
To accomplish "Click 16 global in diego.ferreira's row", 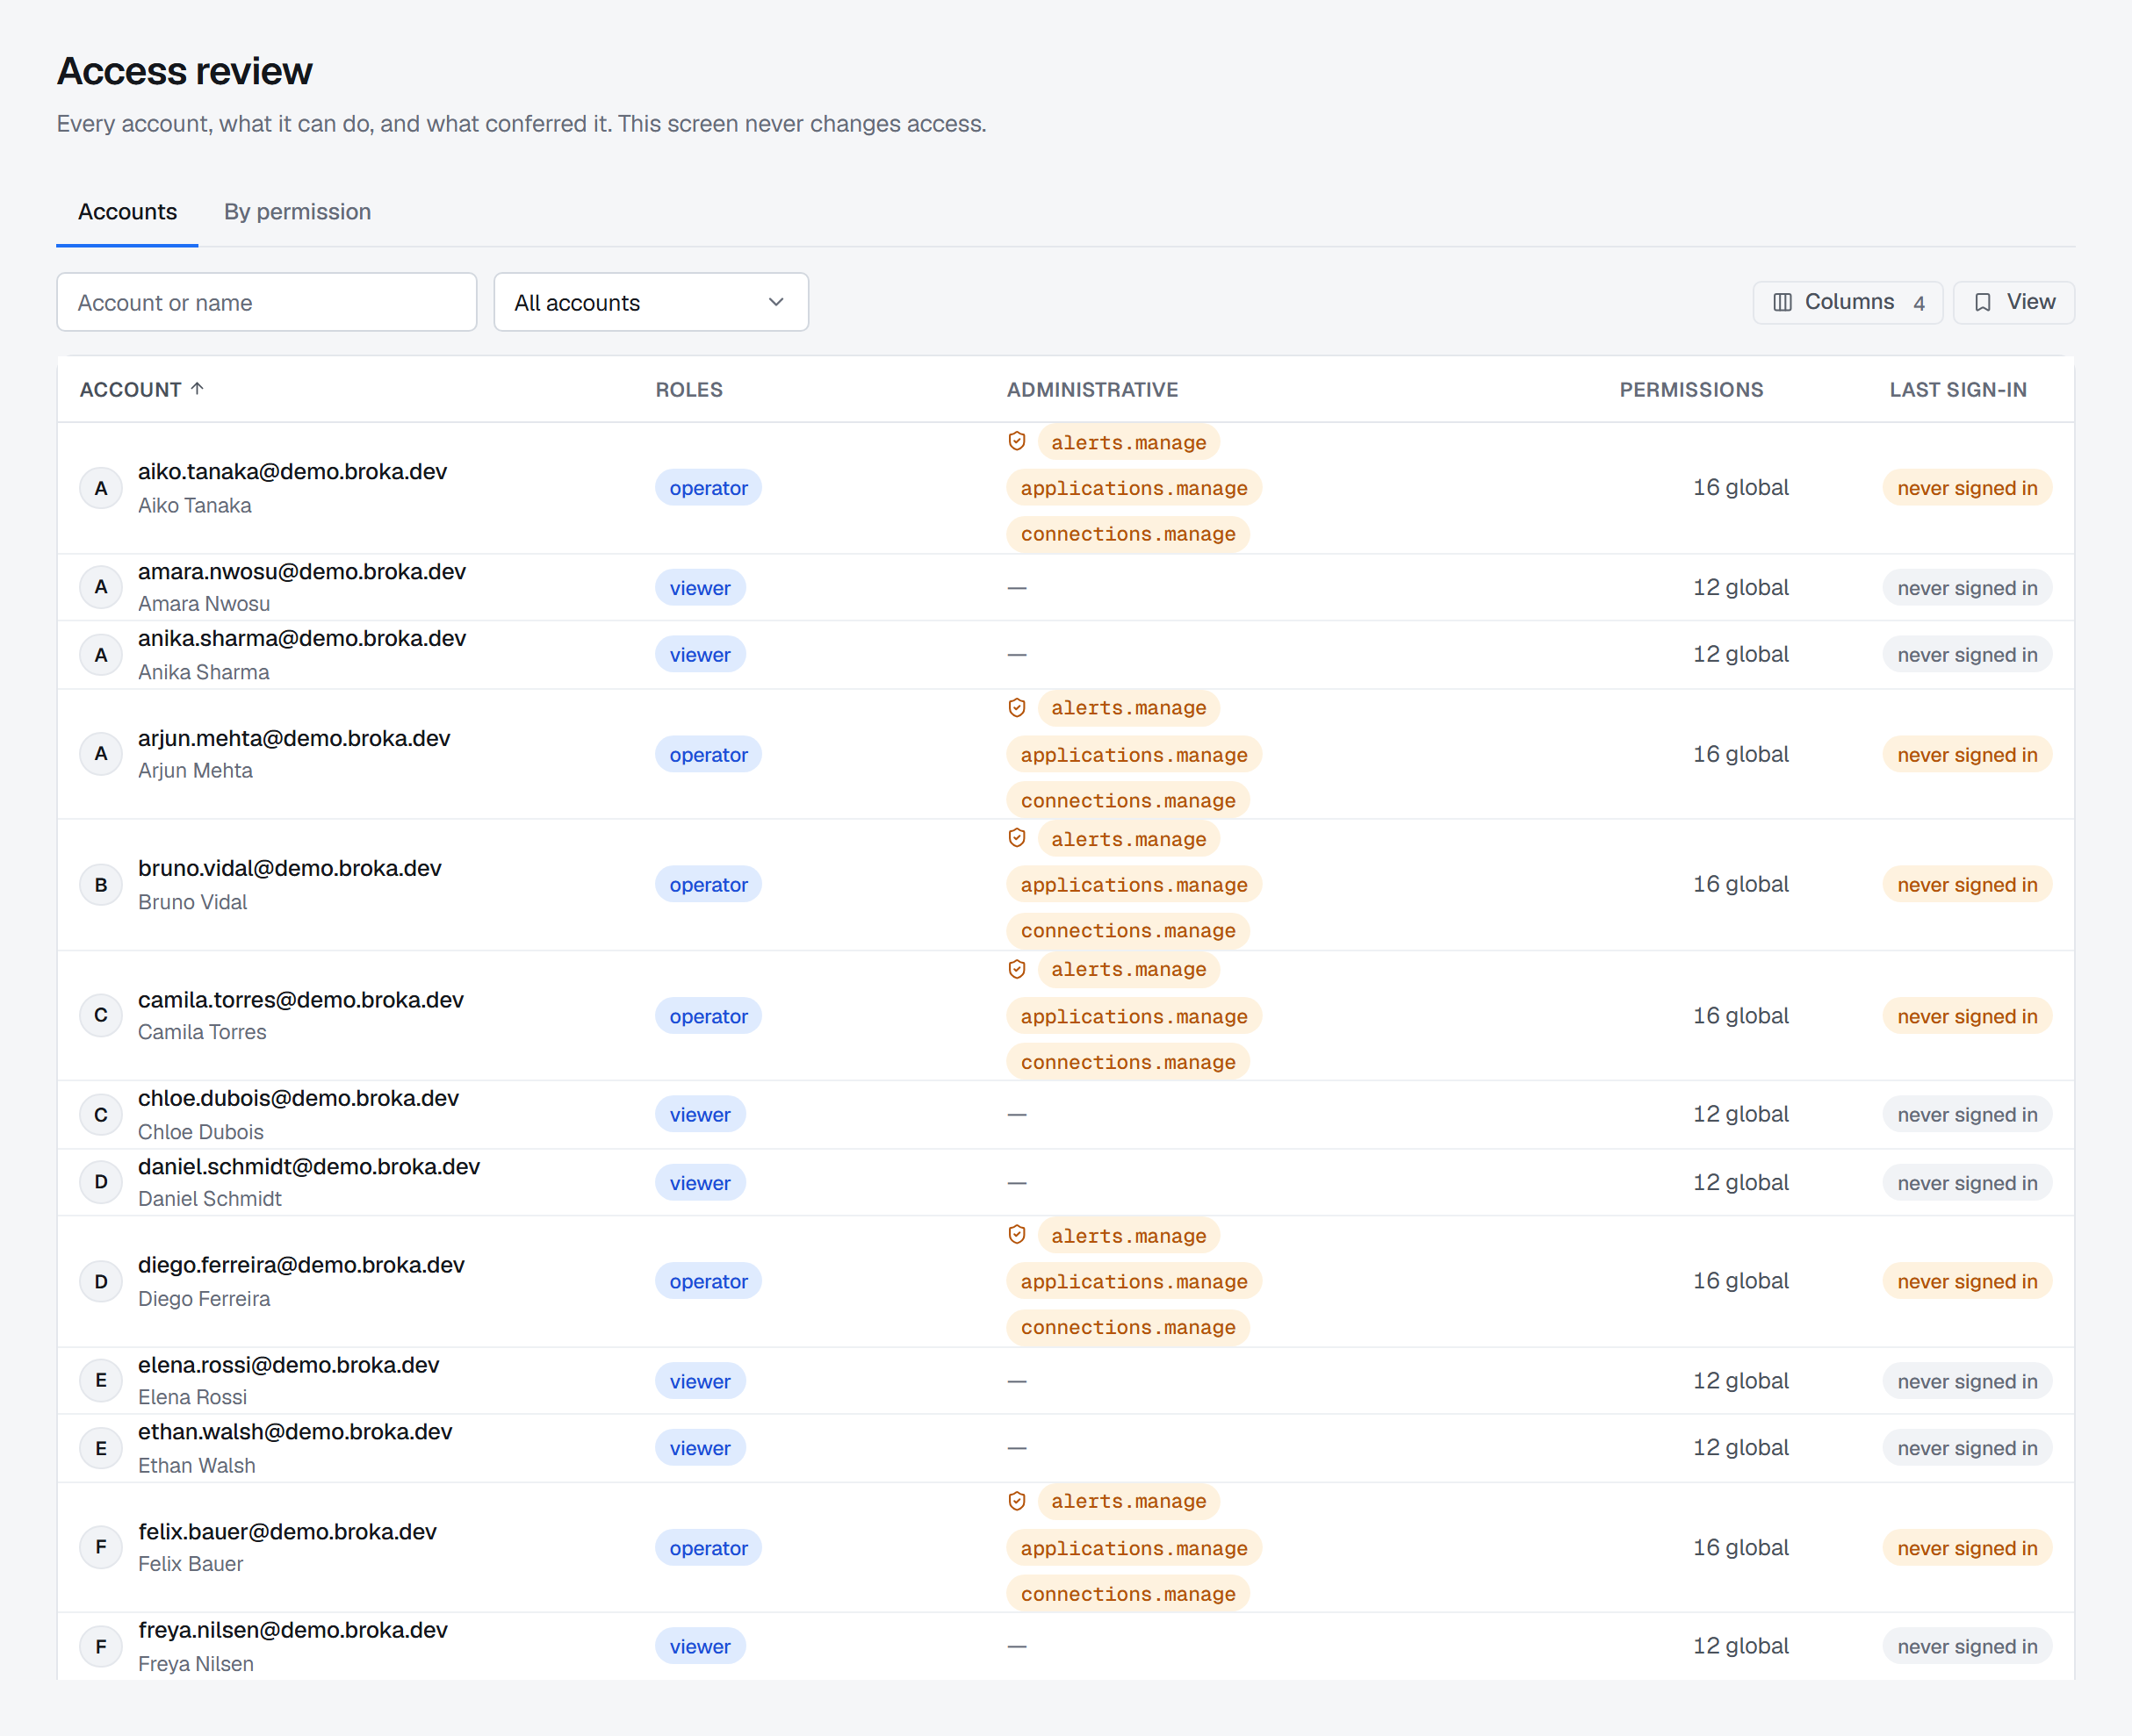I will 1739,1281.
